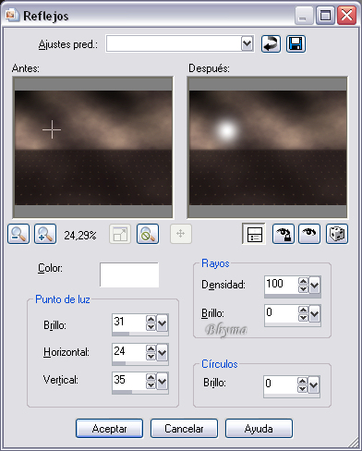
Task: Click the crosshair in the Antes preview
Action: tap(52, 129)
